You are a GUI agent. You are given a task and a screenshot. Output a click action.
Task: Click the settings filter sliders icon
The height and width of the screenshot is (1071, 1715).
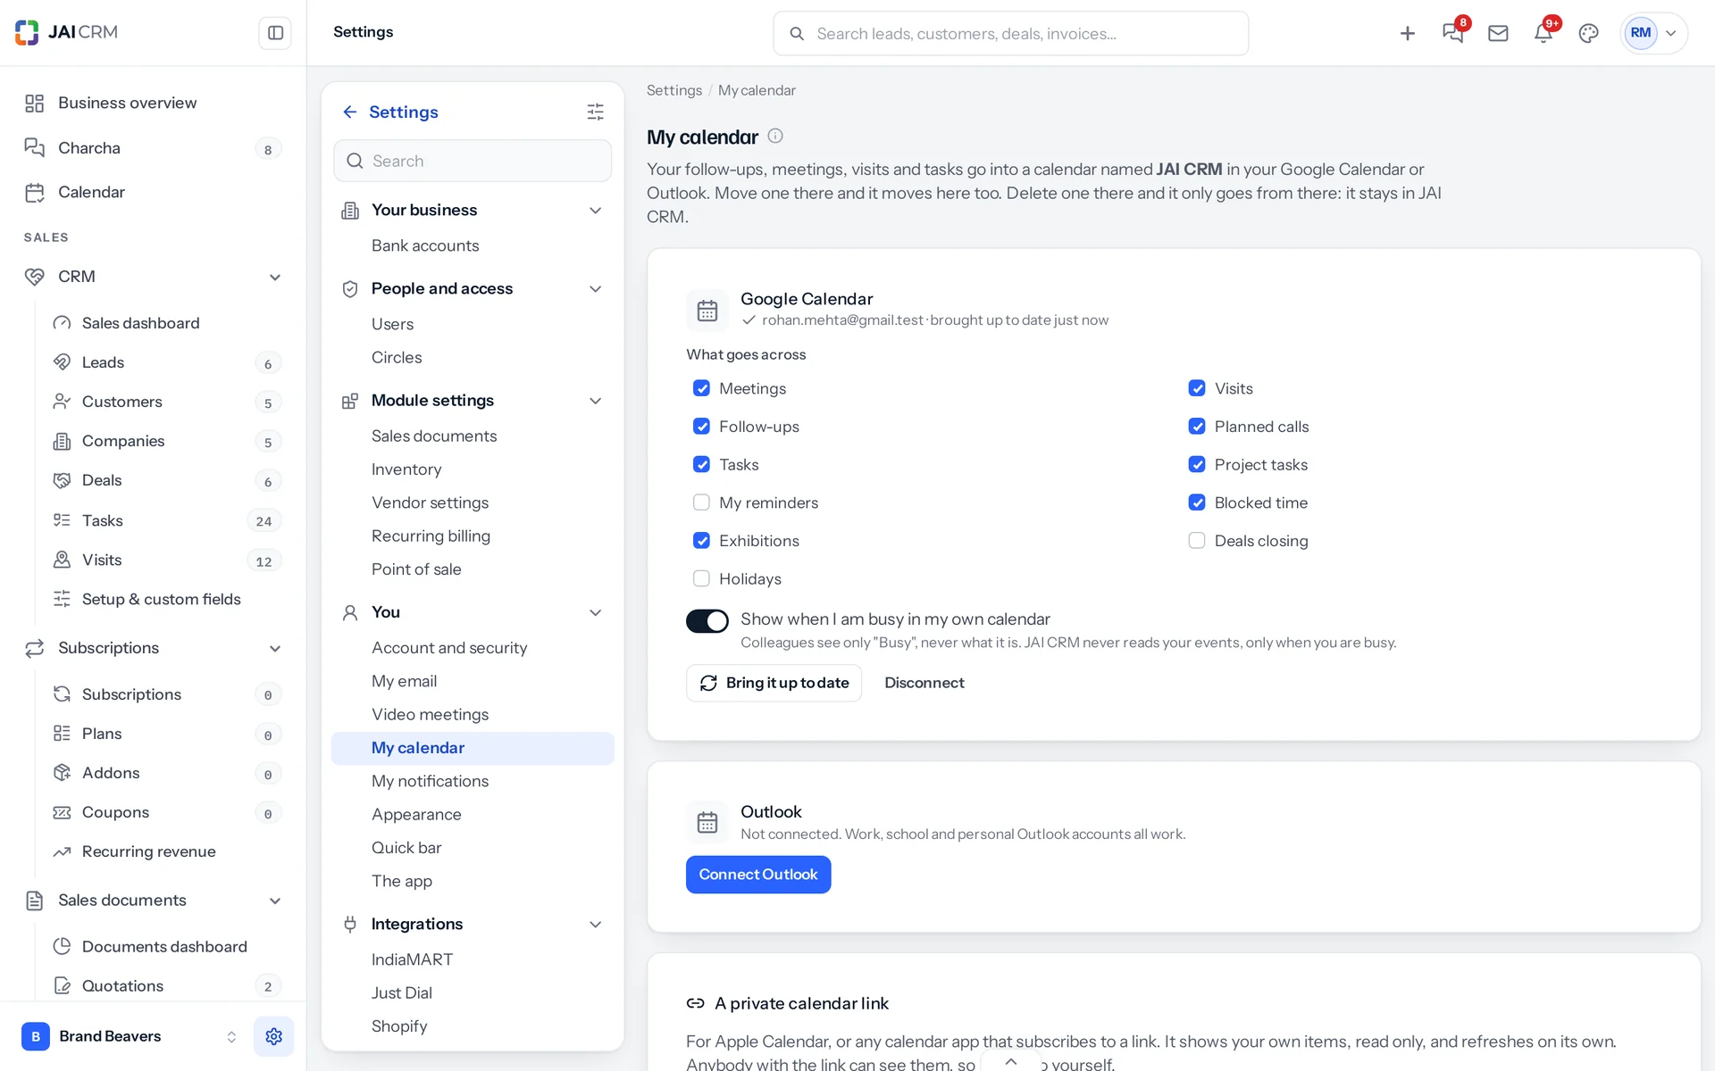point(595,112)
